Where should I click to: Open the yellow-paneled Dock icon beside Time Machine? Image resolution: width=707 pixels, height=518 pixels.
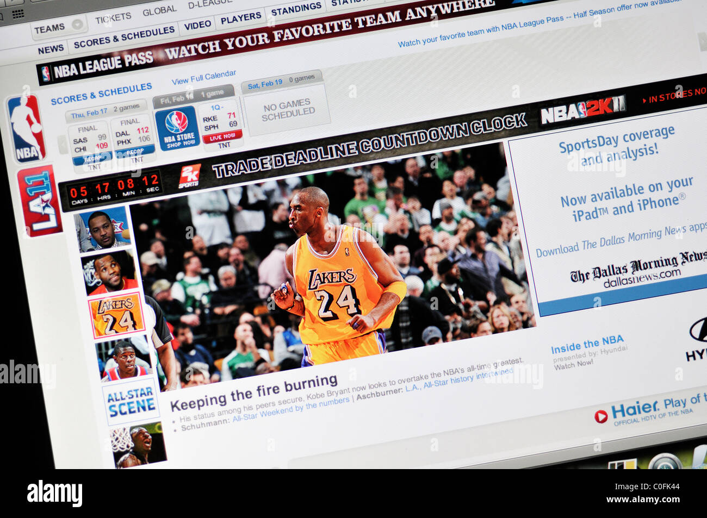[622, 465]
